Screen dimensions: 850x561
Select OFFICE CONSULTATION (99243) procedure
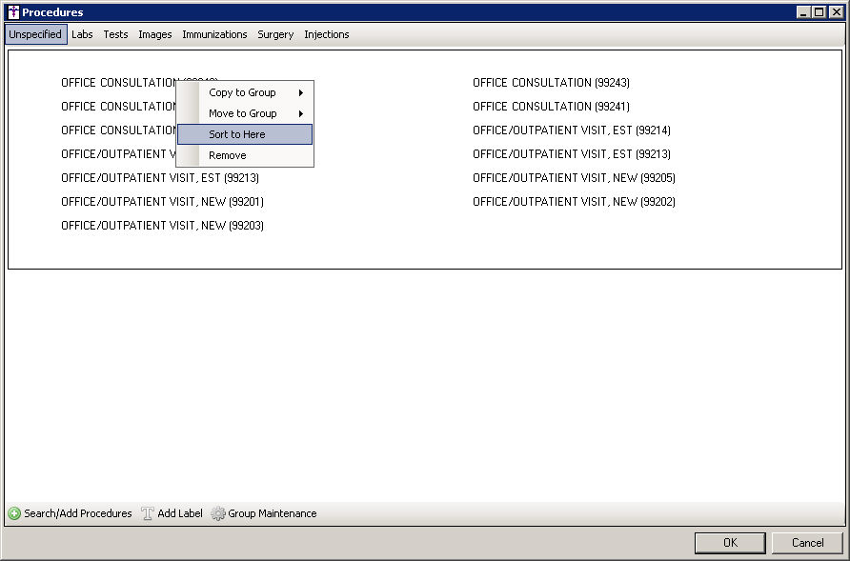tap(551, 83)
